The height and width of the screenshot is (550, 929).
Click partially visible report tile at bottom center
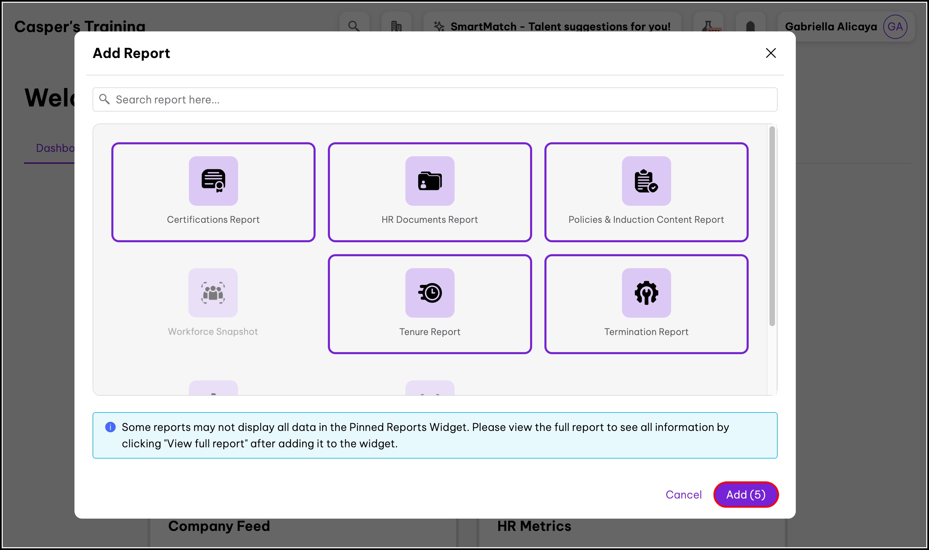point(430,388)
